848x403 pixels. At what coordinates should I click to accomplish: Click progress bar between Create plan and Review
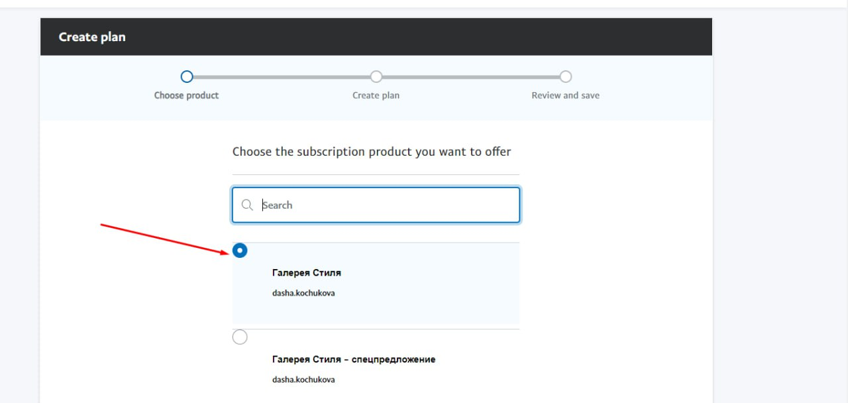(470, 78)
